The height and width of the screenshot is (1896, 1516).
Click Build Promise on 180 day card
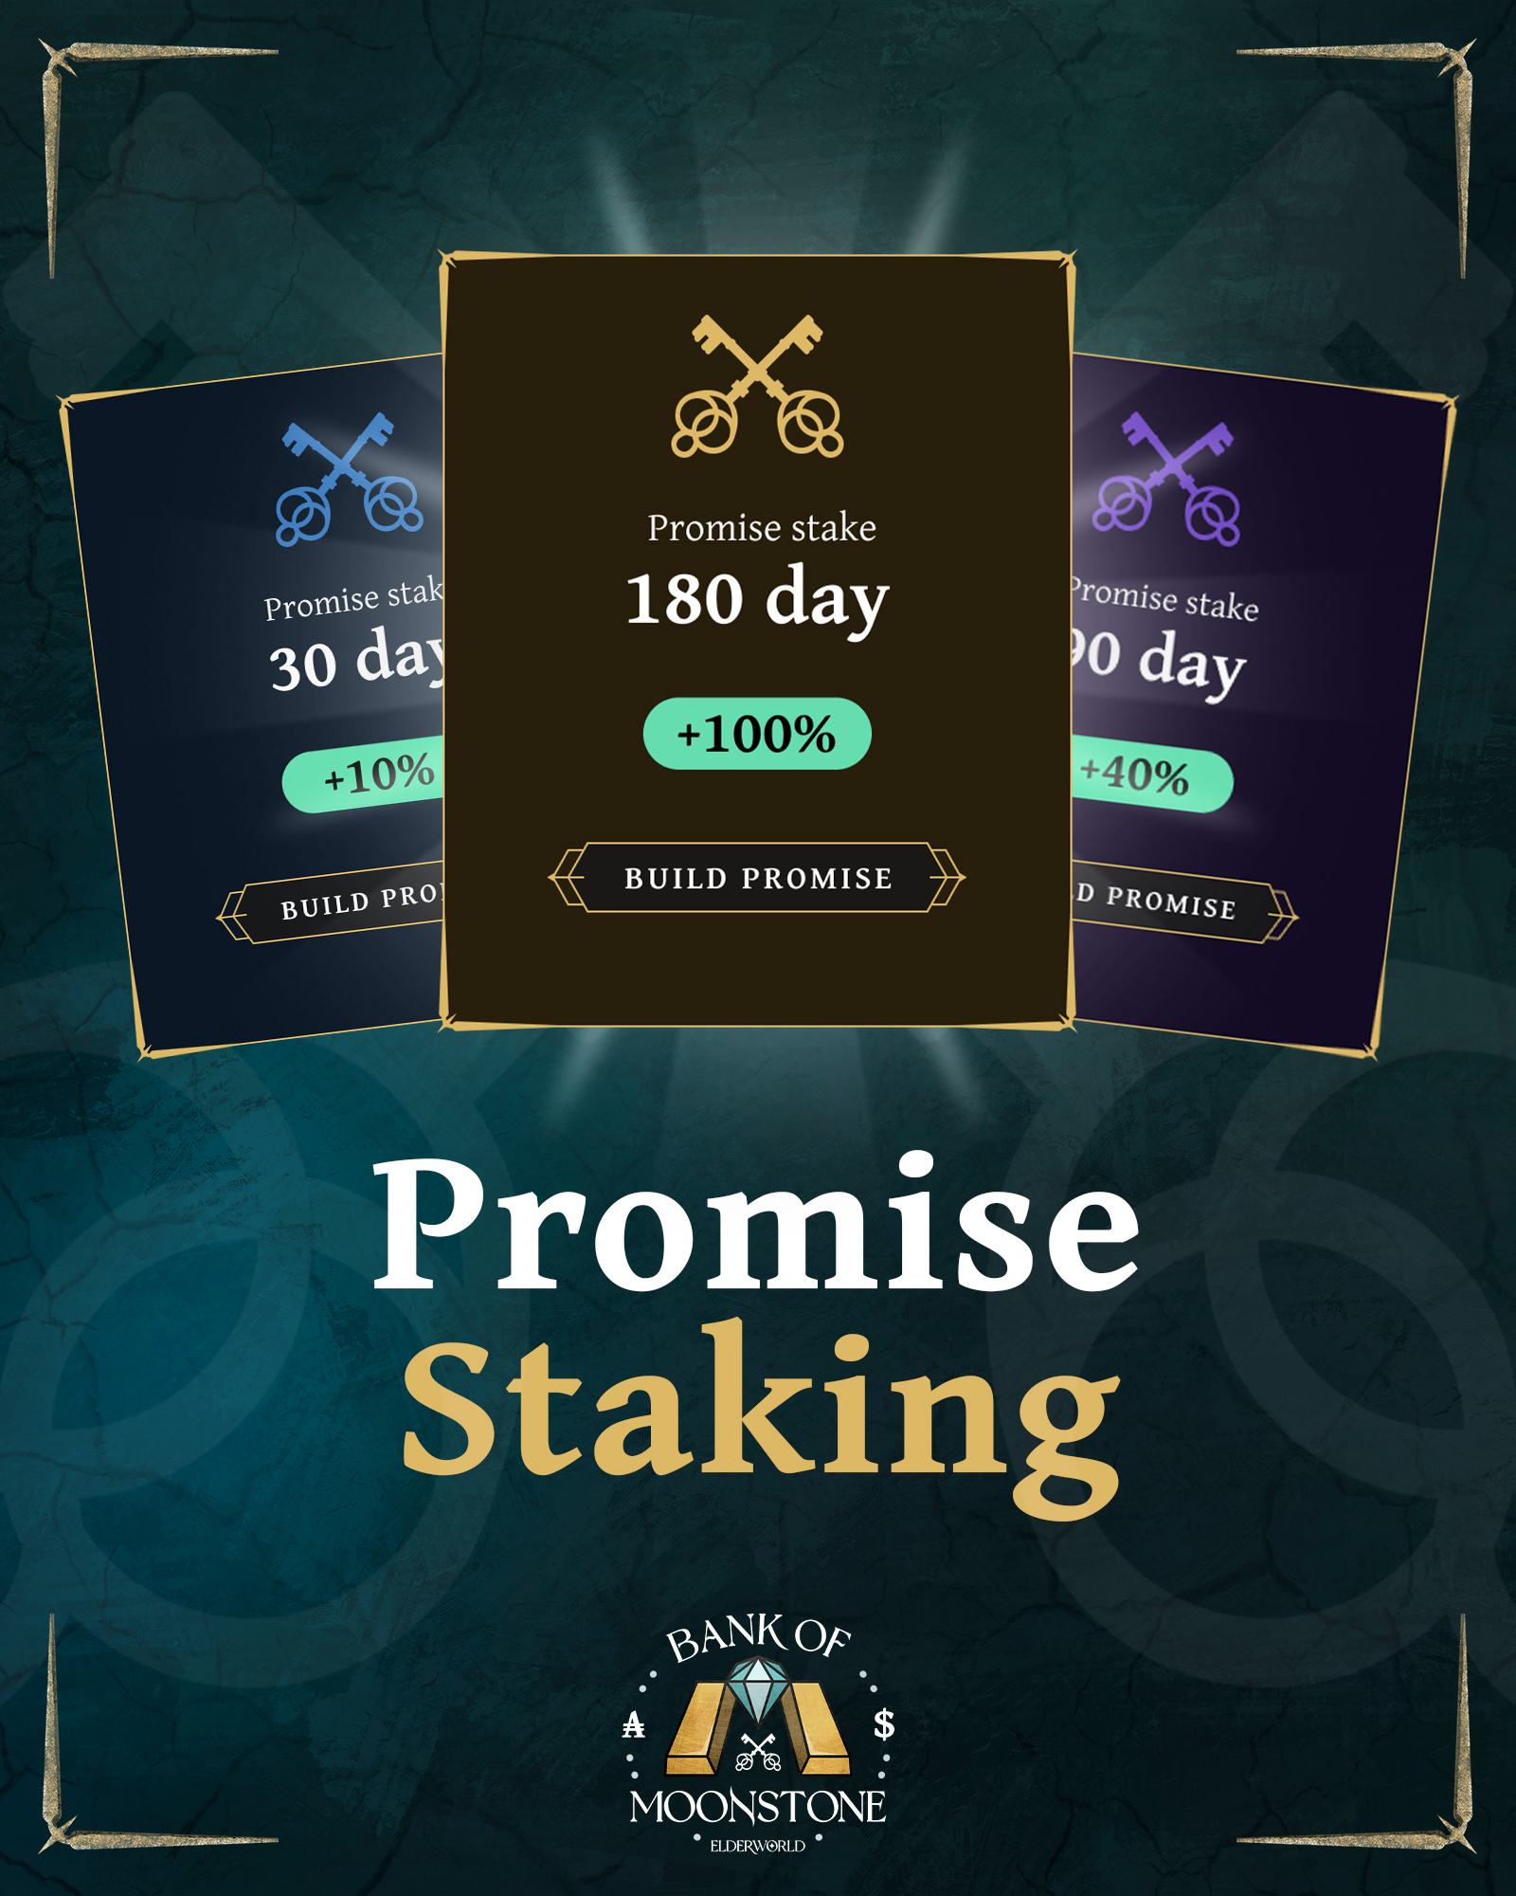click(x=757, y=878)
